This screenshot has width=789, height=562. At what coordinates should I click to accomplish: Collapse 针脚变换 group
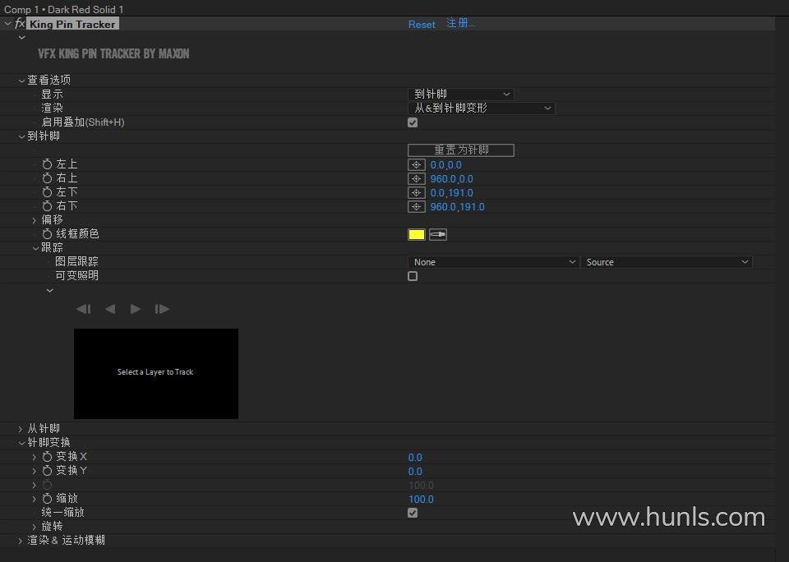pos(21,443)
